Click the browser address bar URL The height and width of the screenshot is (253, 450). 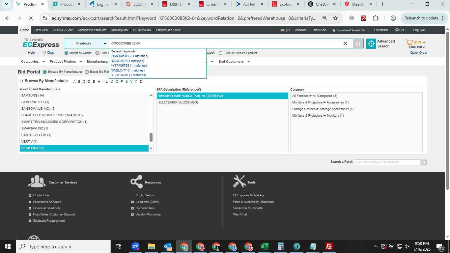(x=184, y=18)
